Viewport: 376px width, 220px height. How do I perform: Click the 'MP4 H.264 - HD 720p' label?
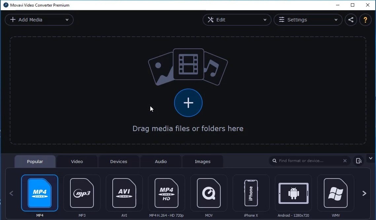click(x=167, y=215)
